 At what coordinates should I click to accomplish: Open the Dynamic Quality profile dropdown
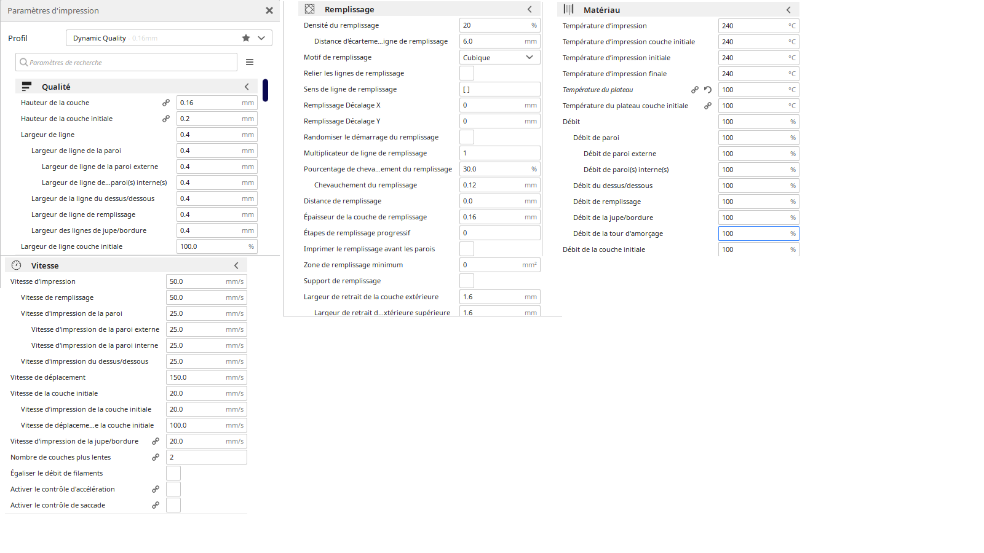pos(261,38)
